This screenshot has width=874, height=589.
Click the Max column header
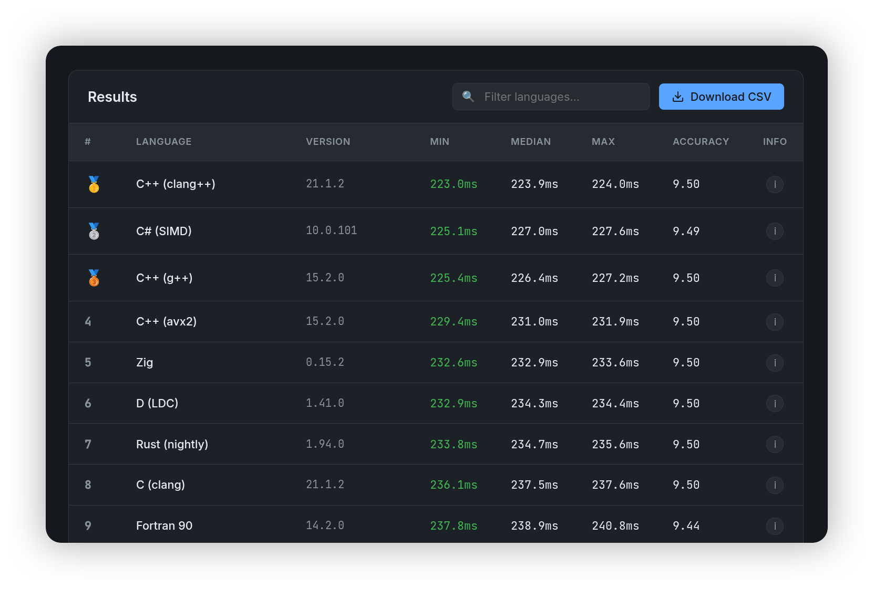click(603, 142)
